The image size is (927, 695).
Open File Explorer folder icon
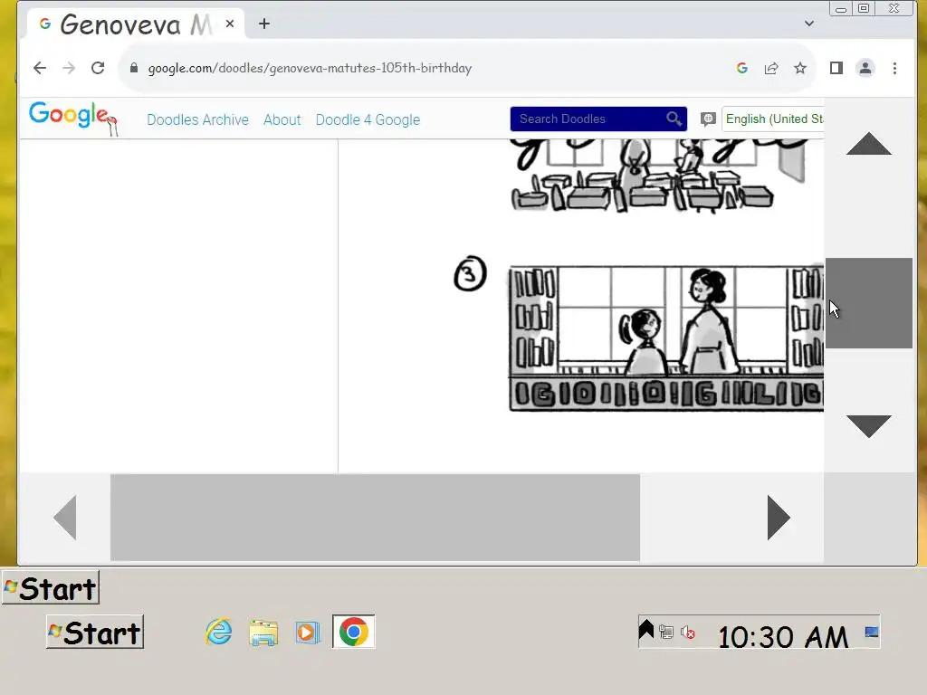coord(263,633)
